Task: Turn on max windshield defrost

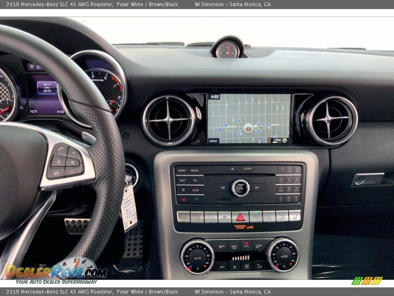Action: pos(221,246)
